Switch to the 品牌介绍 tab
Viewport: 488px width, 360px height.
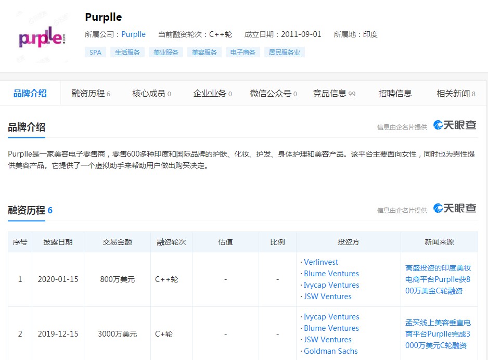click(30, 93)
